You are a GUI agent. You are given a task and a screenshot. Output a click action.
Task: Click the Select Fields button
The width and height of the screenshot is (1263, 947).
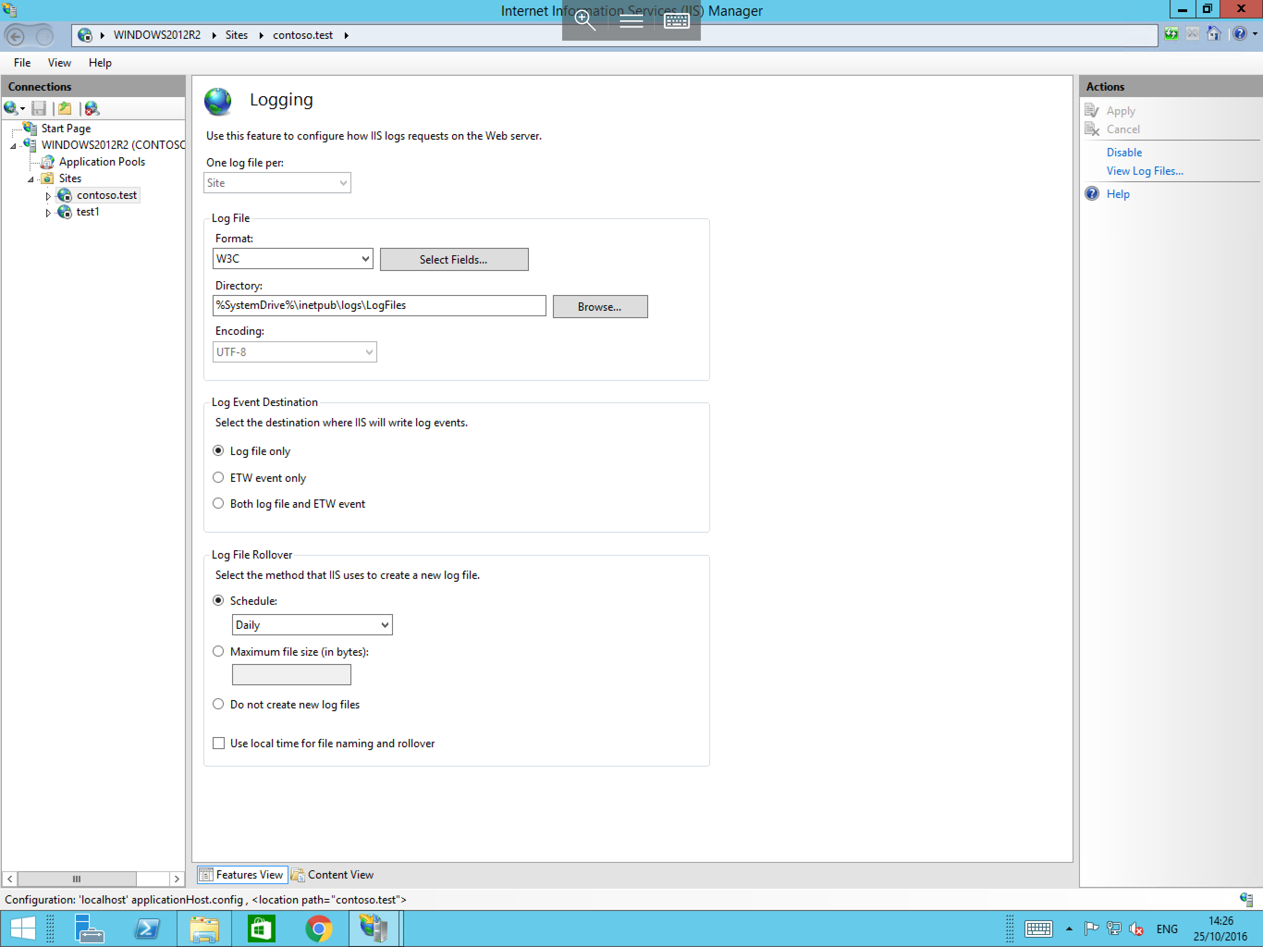click(454, 258)
